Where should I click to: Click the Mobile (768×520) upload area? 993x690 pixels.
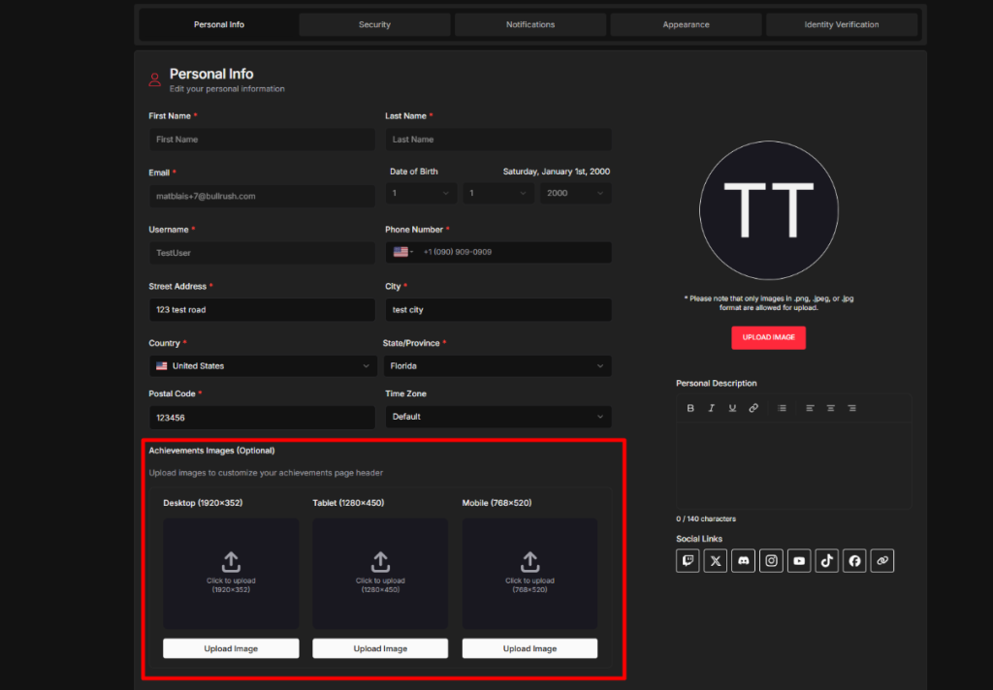pos(530,574)
